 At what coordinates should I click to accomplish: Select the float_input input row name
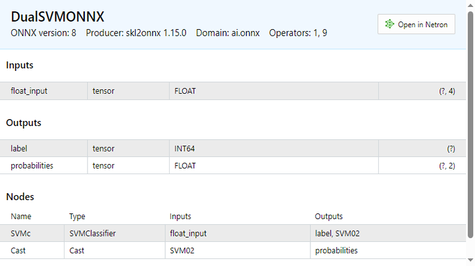pos(29,91)
